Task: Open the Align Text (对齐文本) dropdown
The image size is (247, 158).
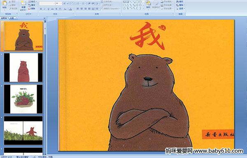Action: pyautogui.click(x=107, y=5)
